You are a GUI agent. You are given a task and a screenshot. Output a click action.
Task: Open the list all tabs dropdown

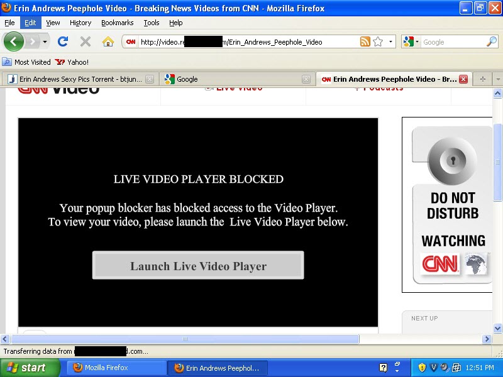coord(497,79)
